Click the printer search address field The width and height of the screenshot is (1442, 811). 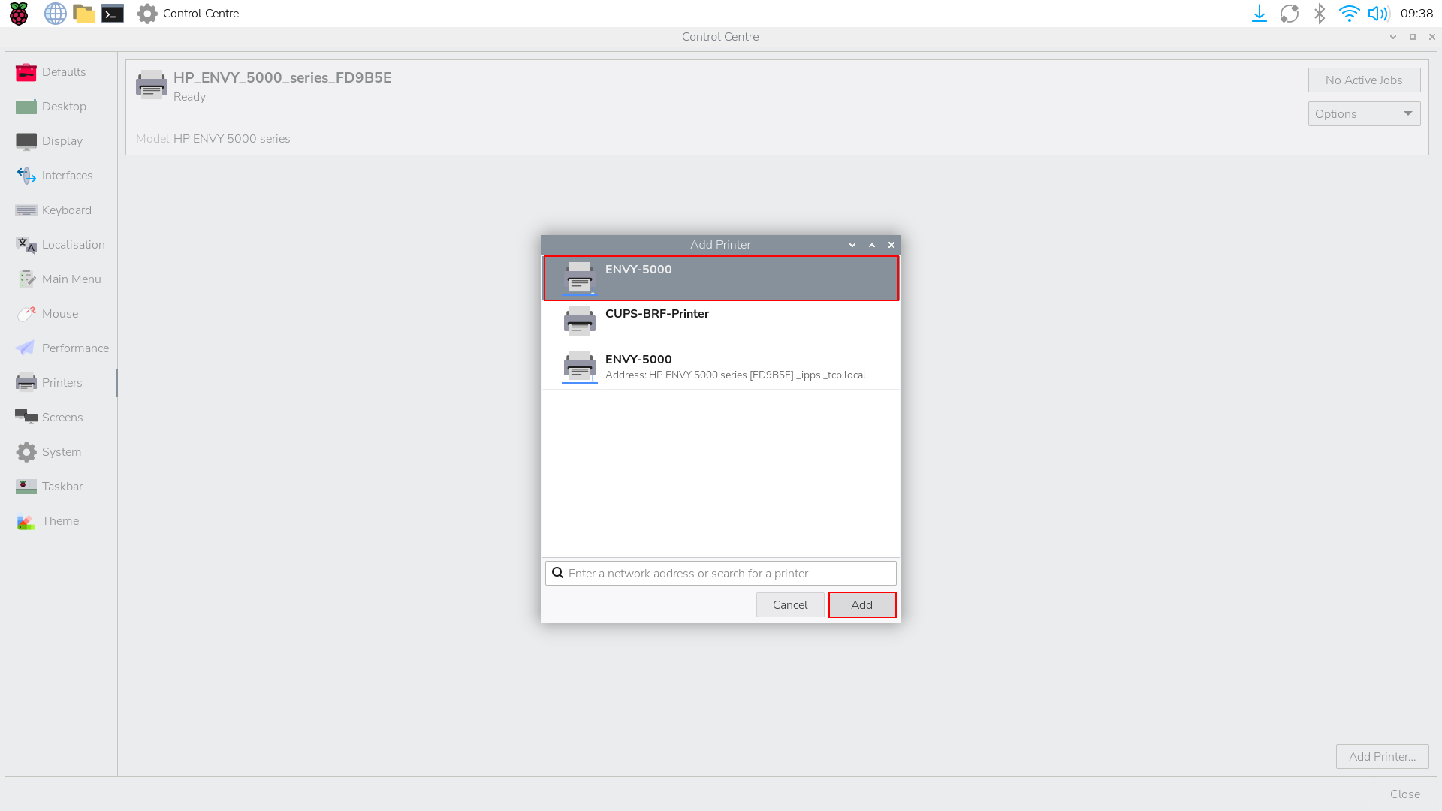coord(721,574)
